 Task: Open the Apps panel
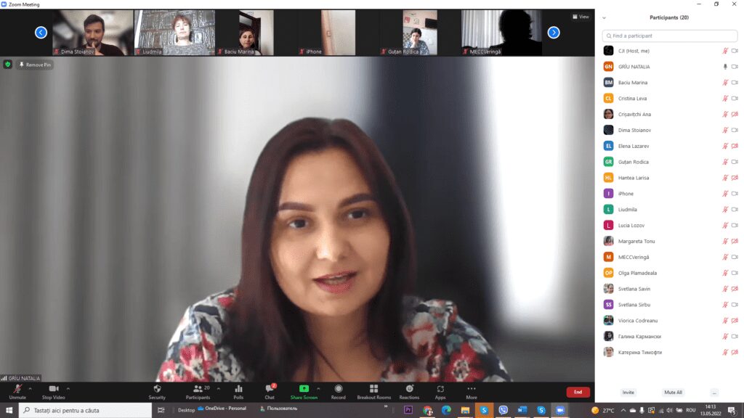tap(440, 392)
